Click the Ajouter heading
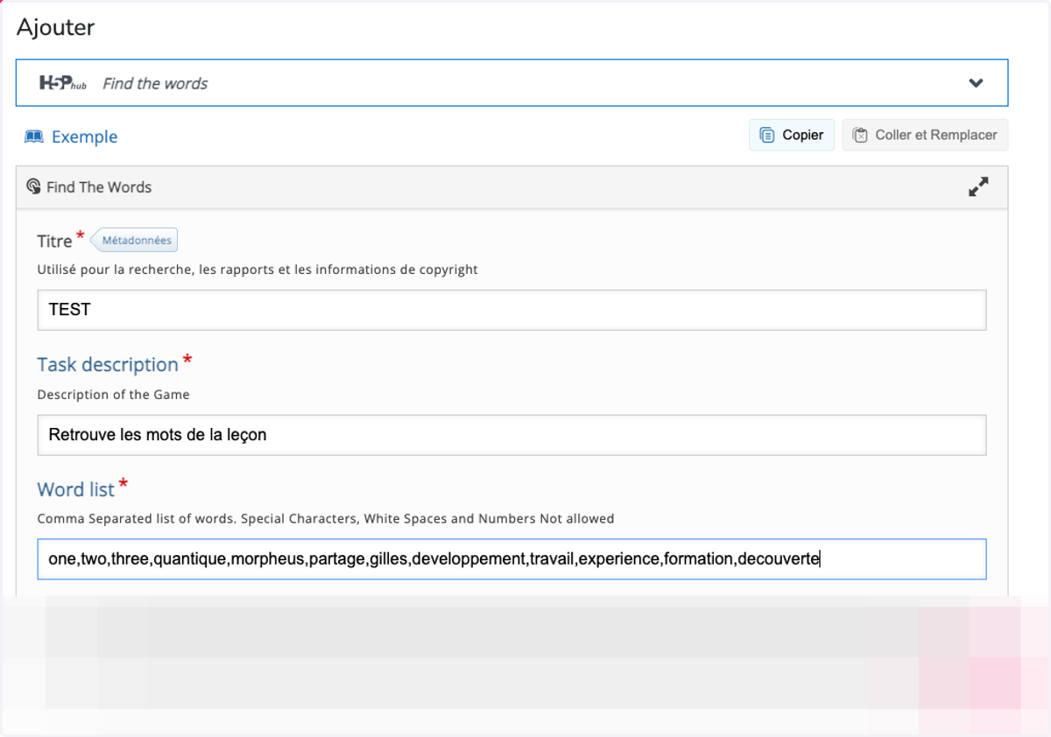1051x737 pixels. [55, 28]
